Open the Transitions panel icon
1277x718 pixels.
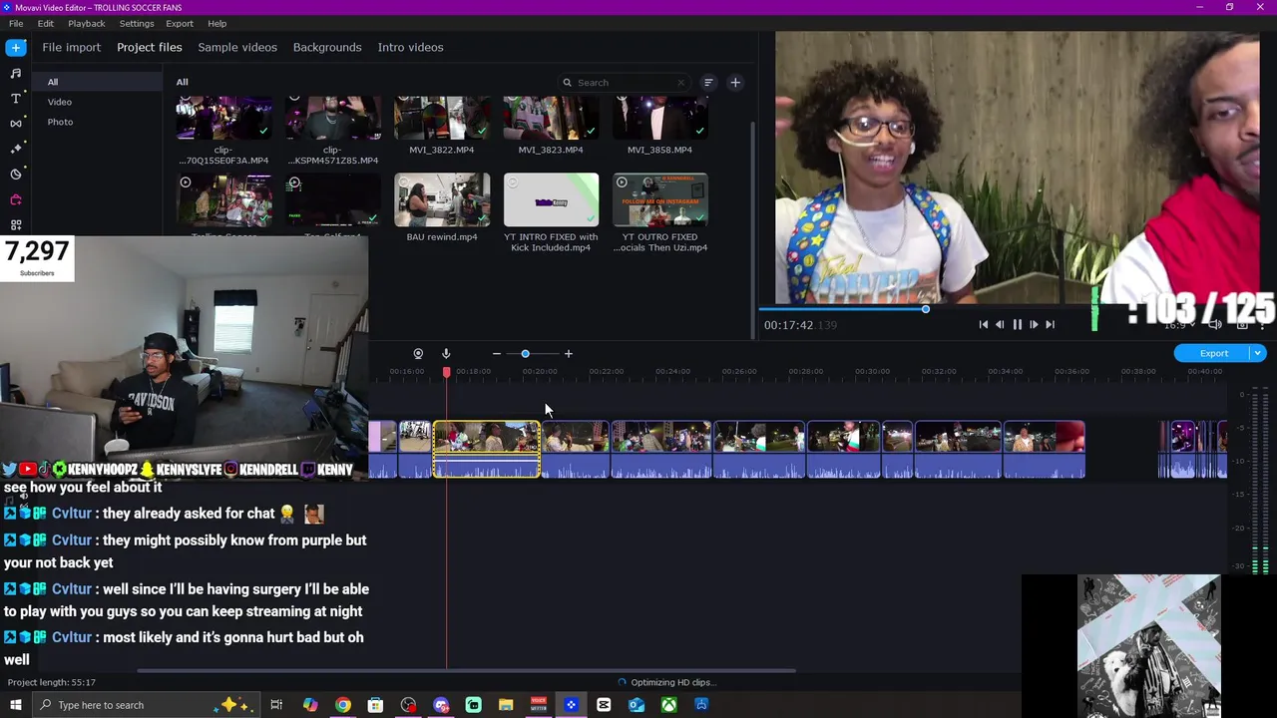(x=16, y=124)
